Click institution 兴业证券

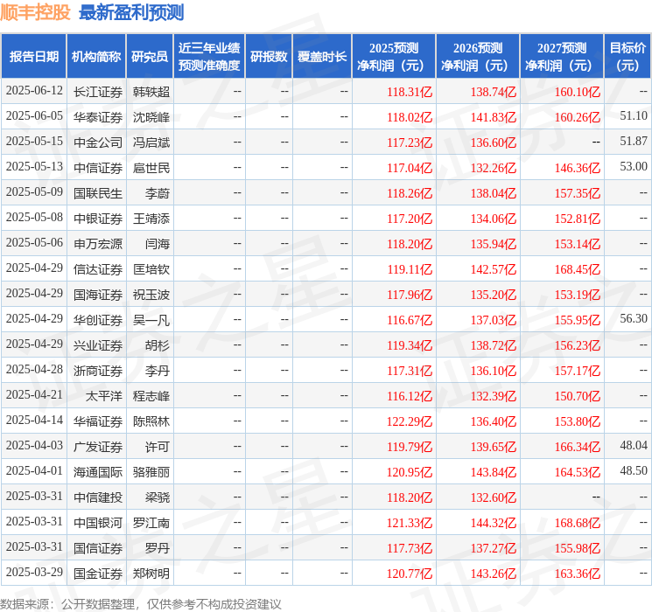98,345
